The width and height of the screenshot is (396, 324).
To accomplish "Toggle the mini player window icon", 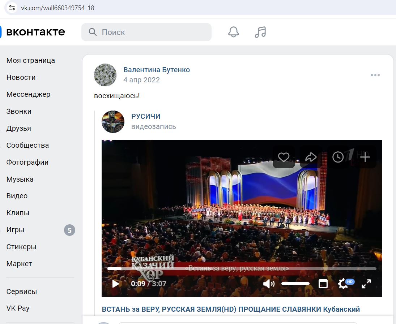I will coord(323,284).
